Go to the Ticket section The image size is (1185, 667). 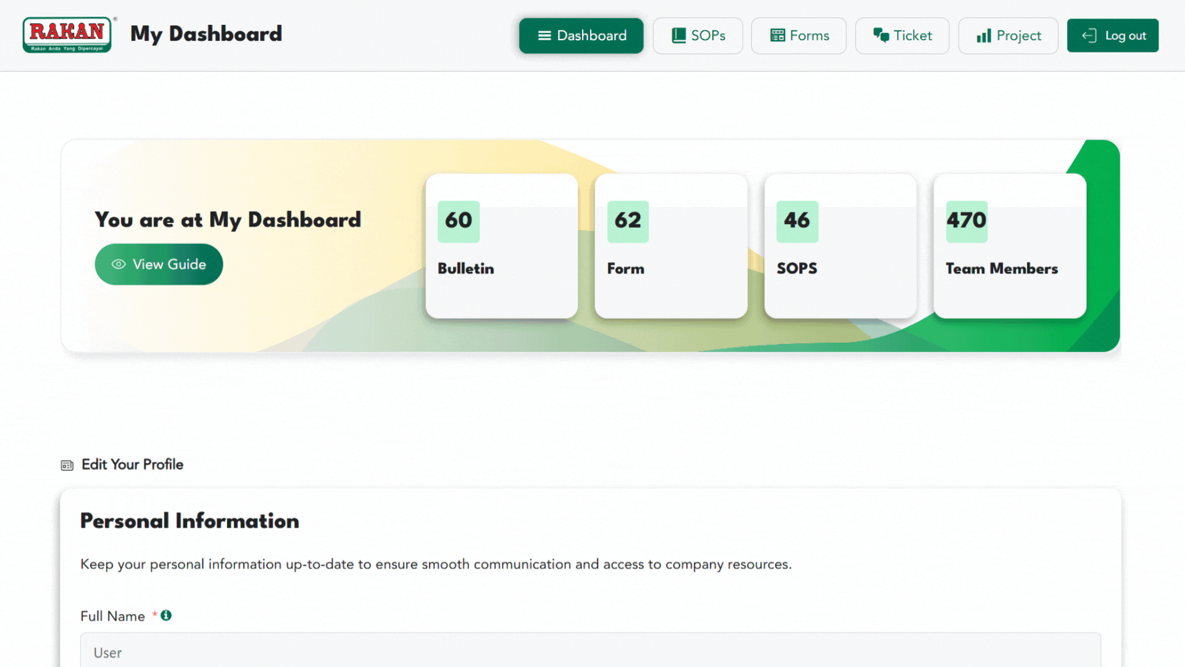(902, 36)
